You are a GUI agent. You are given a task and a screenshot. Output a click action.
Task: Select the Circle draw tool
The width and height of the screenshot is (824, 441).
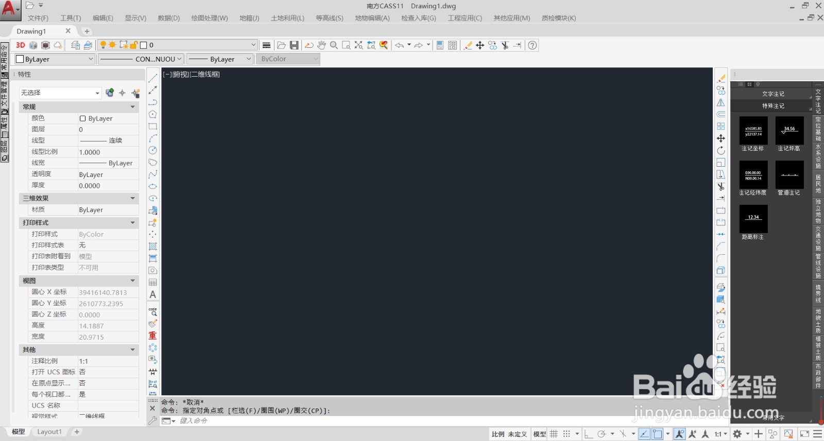pos(153,150)
